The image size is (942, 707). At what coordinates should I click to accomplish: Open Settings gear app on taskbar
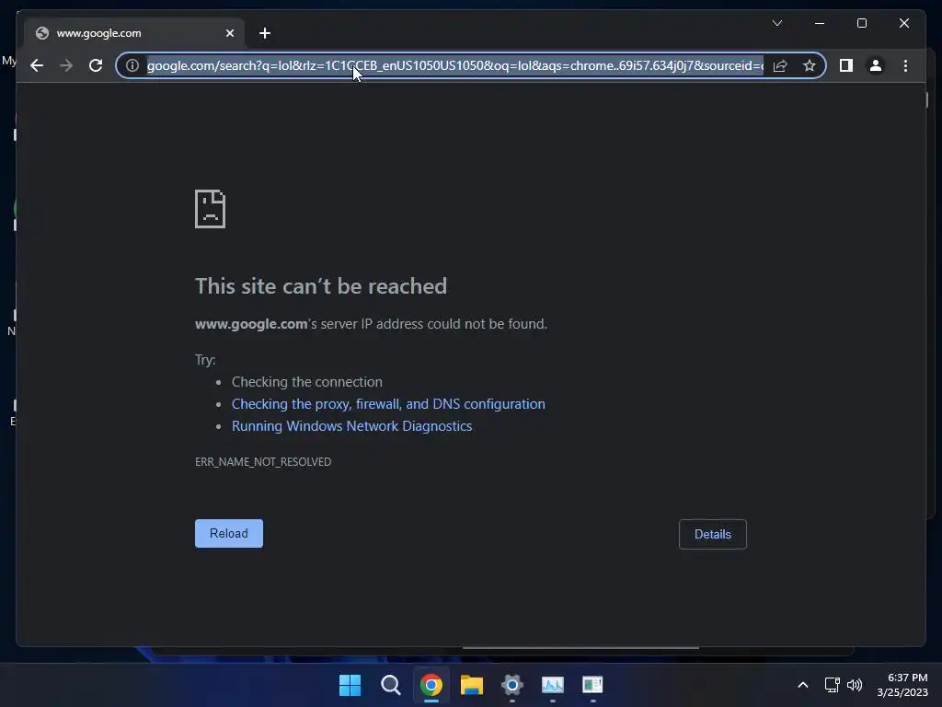click(x=511, y=685)
